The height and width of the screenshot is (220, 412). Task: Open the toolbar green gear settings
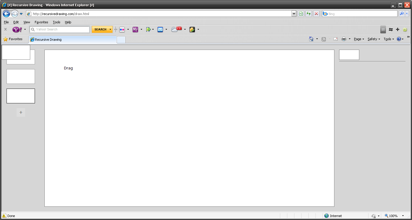(x=405, y=29)
